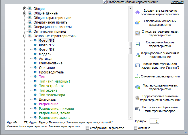The height and width of the screenshot is (135, 188).
Task: Select the Описание tree item
Action: (x=47, y=68)
